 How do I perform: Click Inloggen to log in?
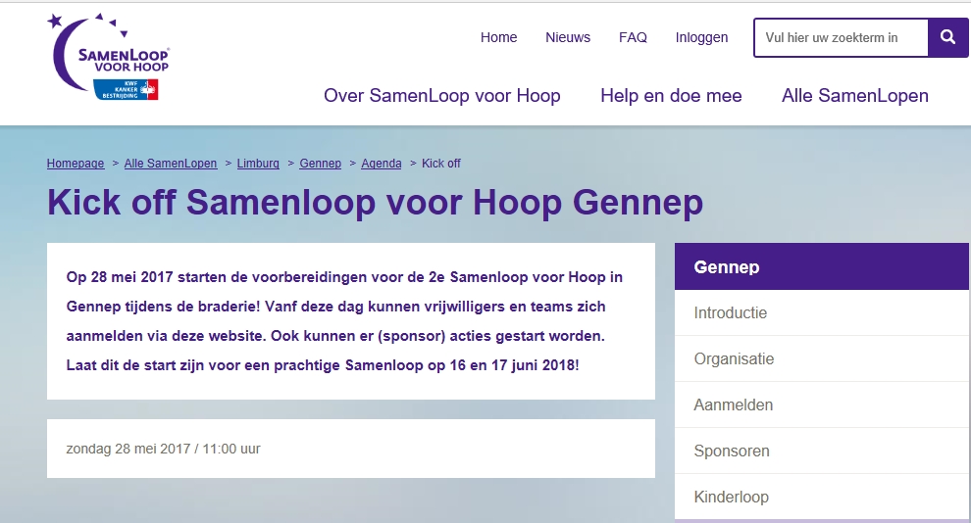point(701,38)
